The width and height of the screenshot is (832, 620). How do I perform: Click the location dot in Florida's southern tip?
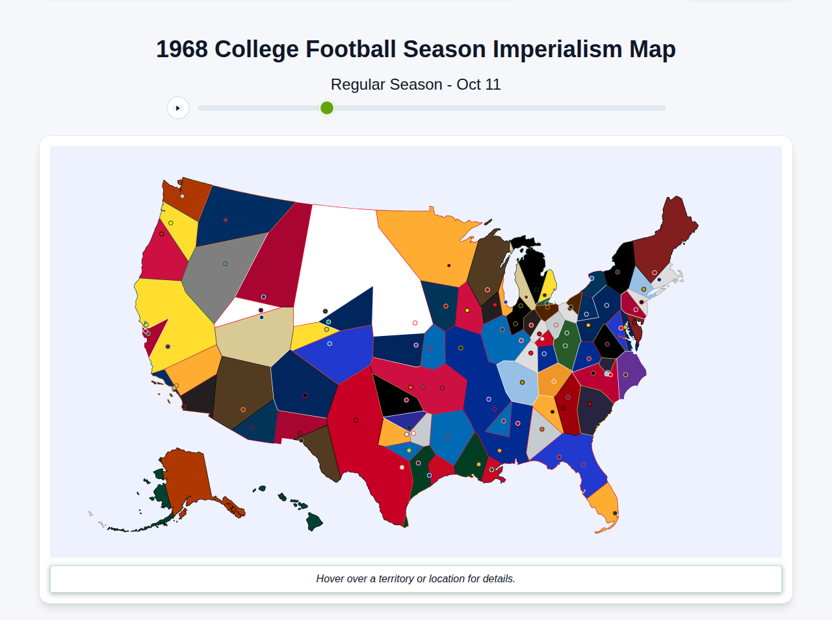click(614, 513)
